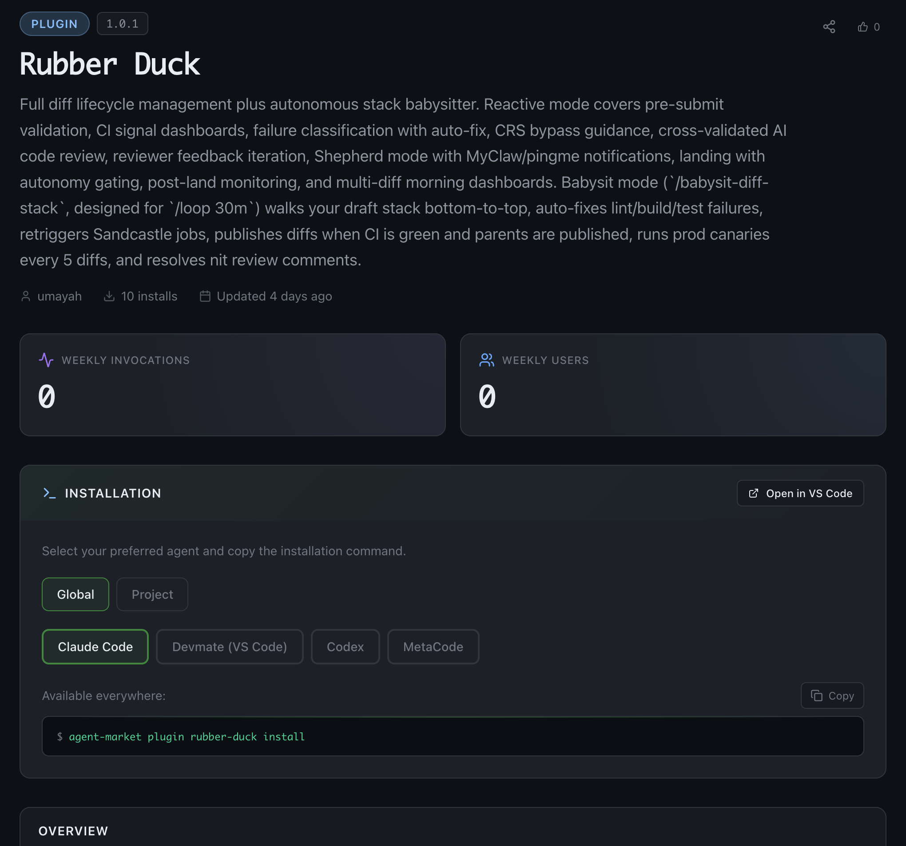Click the agent-market install command text
The width and height of the screenshot is (906, 846).
click(187, 737)
